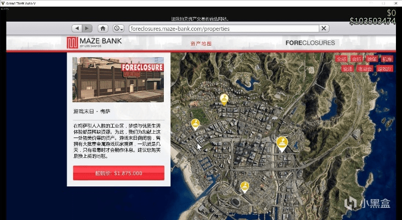
Task: Open the browser history dropdown
Action: 118,28
